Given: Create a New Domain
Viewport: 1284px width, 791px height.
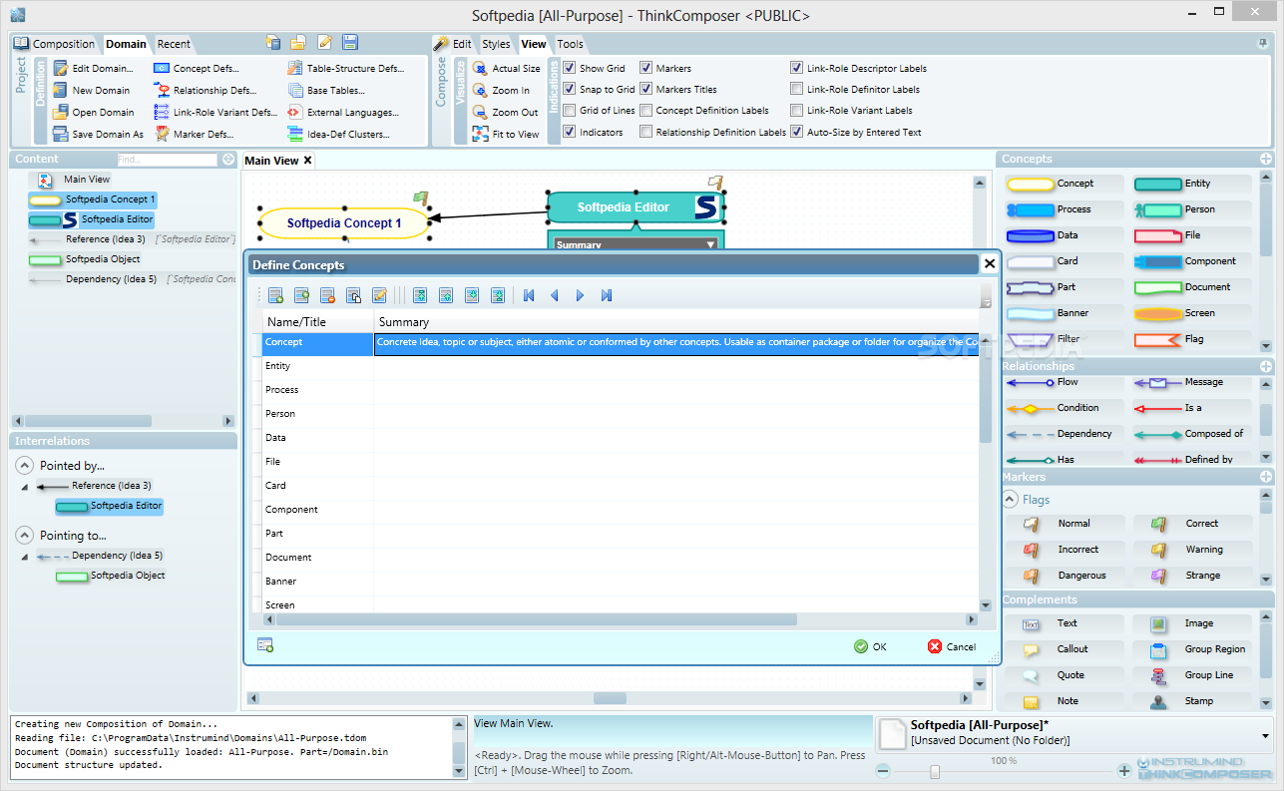Looking at the screenshot, I should click(x=92, y=91).
